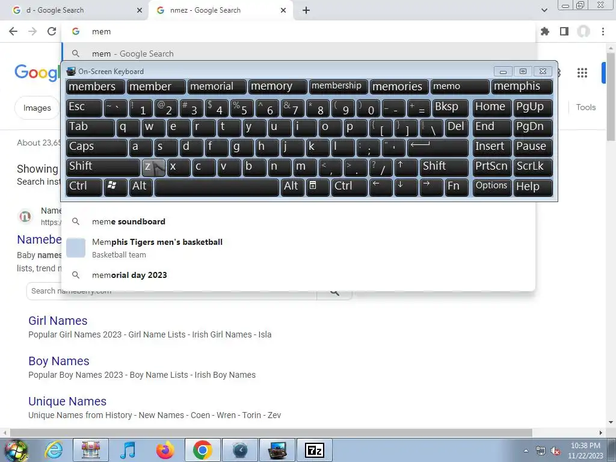The image size is (616, 462).
Task: Tap the Bksp key on the on-screen keyboard
Action: [450, 108]
